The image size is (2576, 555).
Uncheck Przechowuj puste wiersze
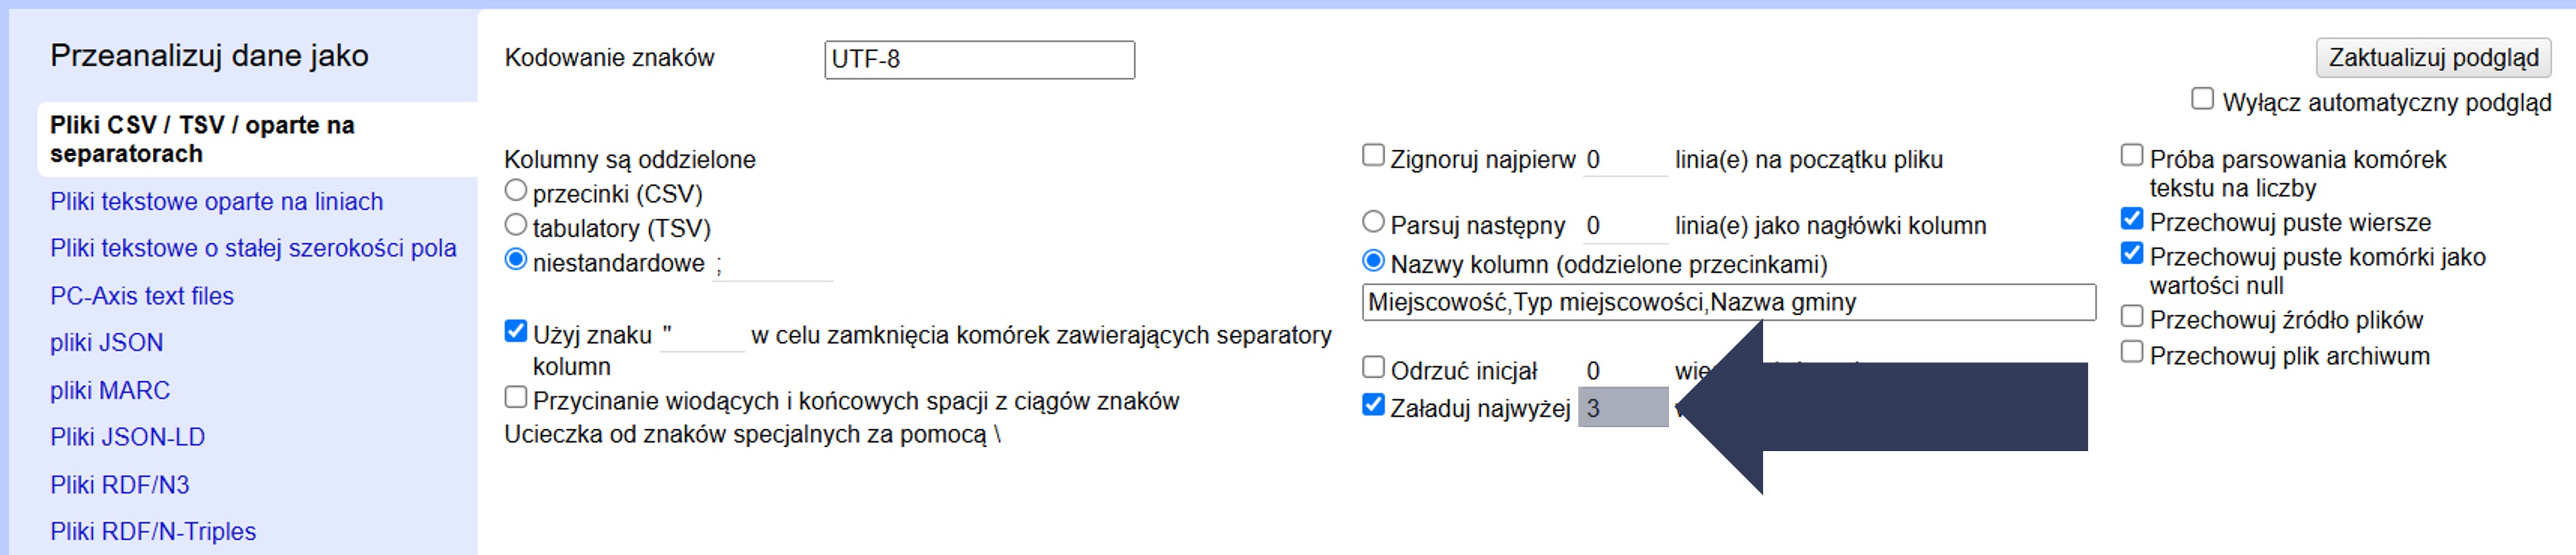tap(2132, 219)
